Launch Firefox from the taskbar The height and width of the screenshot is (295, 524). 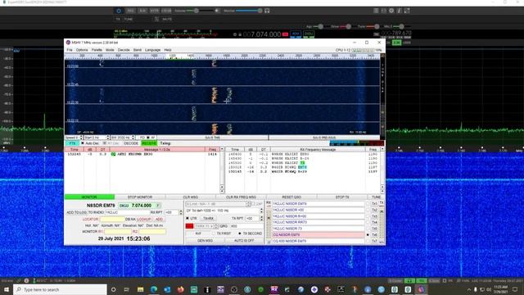tap(180, 289)
